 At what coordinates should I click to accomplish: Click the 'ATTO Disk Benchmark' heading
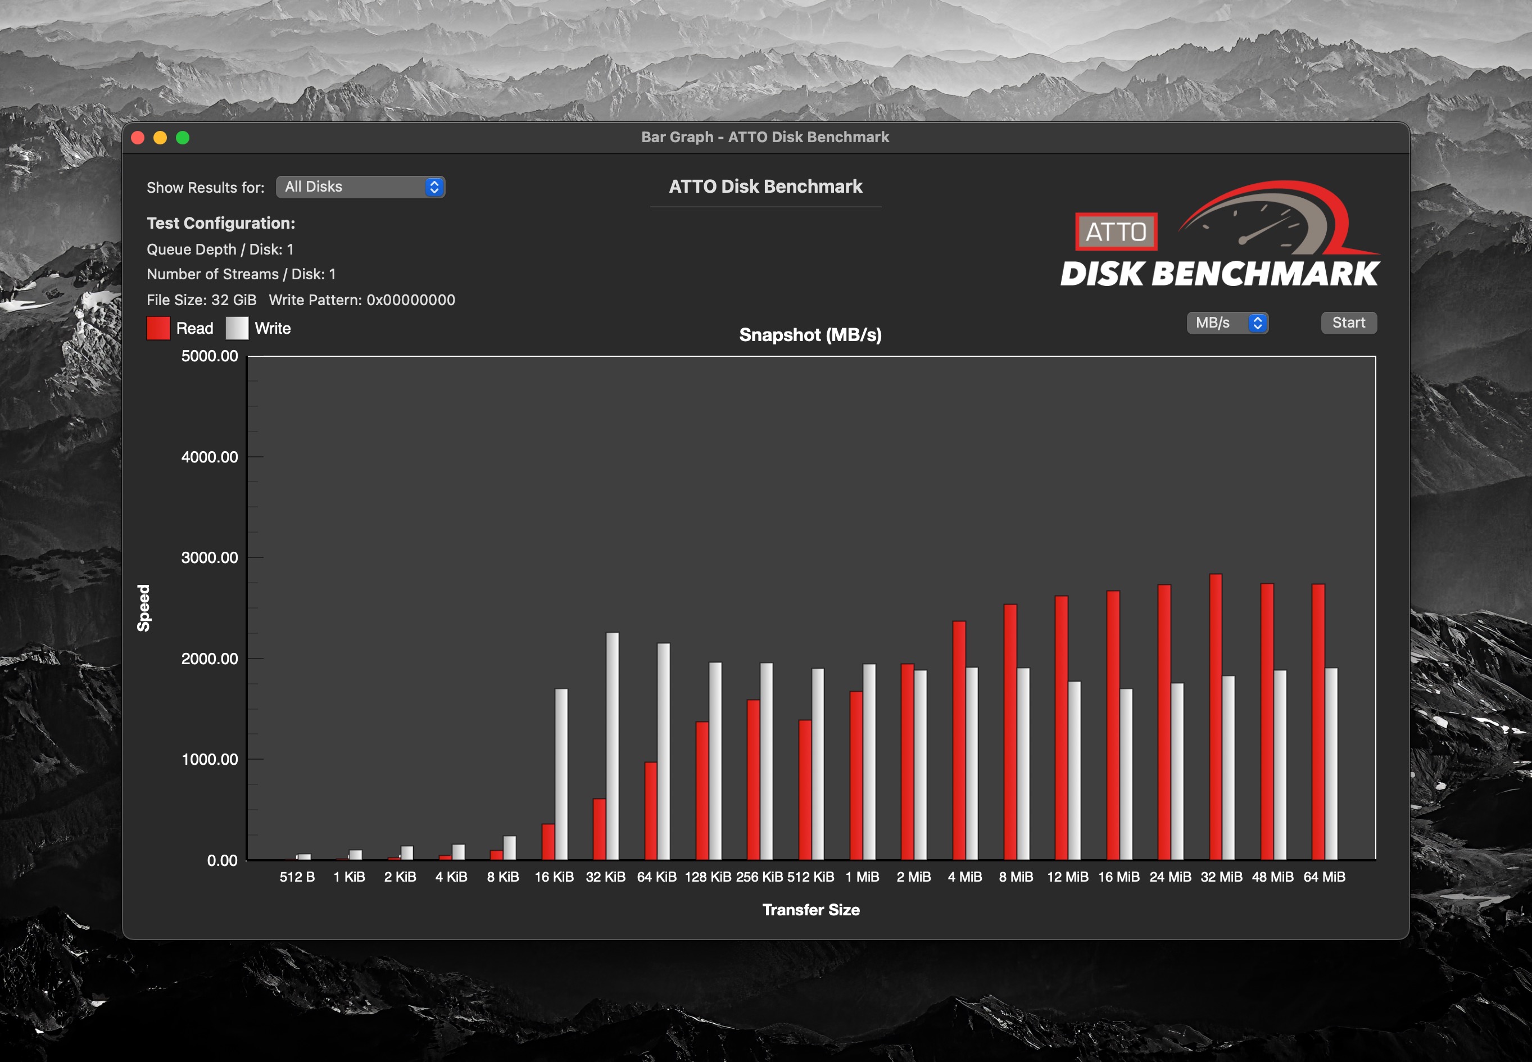tap(765, 187)
